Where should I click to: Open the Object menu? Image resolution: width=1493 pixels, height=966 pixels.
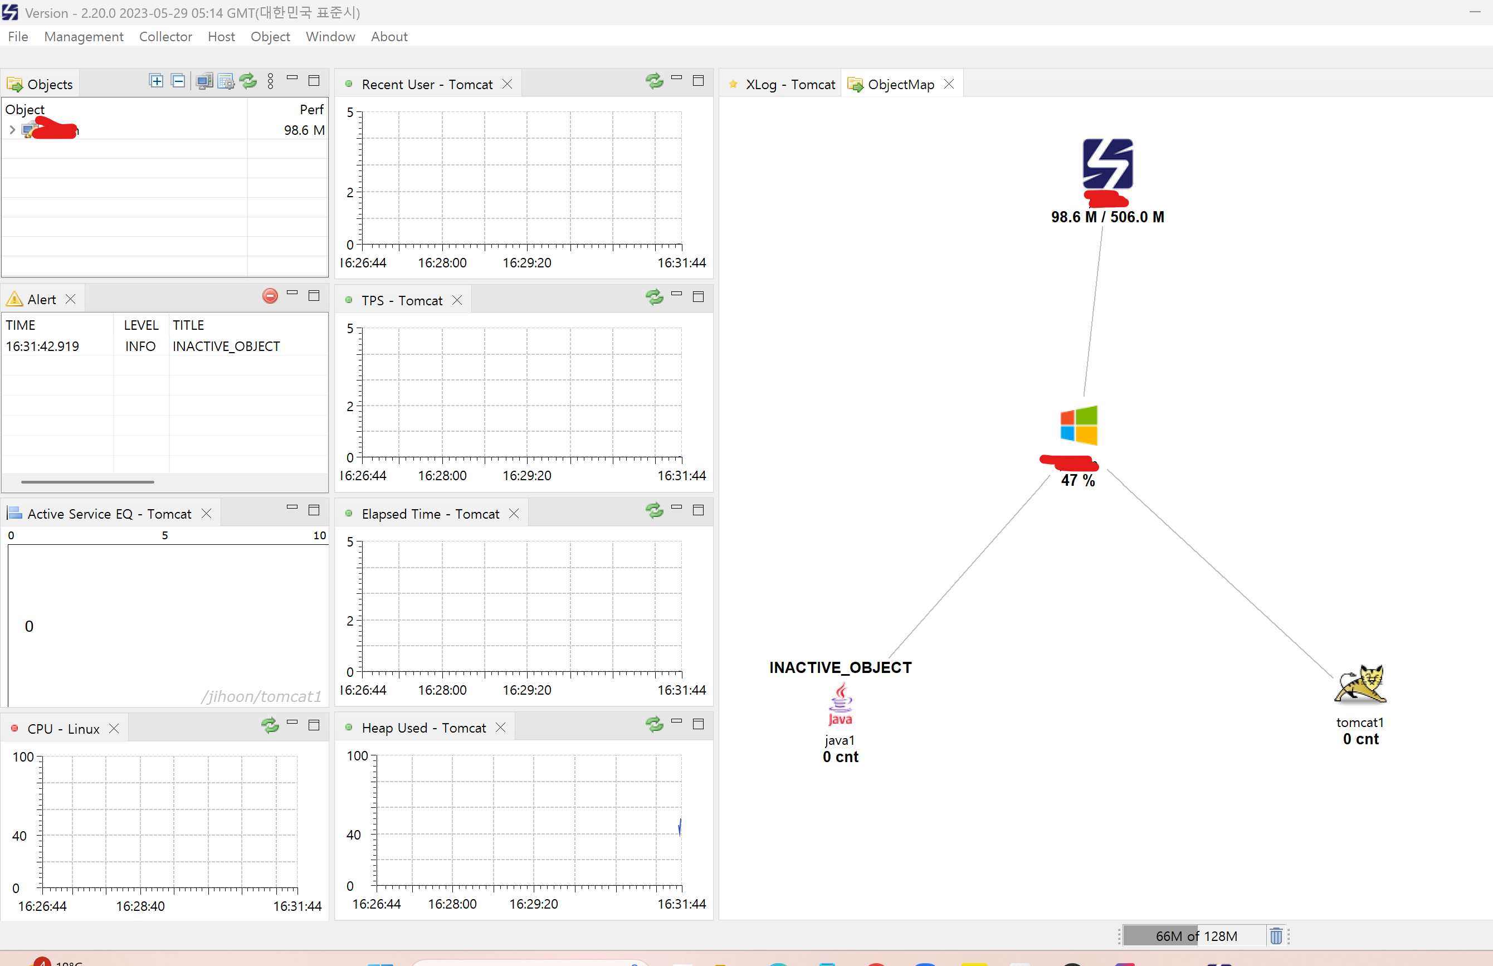pos(270,36)
